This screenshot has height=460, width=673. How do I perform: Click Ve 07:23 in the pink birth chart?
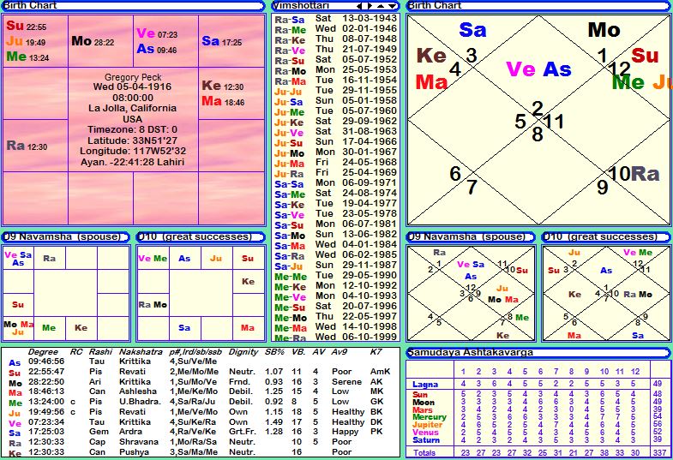[x=157, y=33]
